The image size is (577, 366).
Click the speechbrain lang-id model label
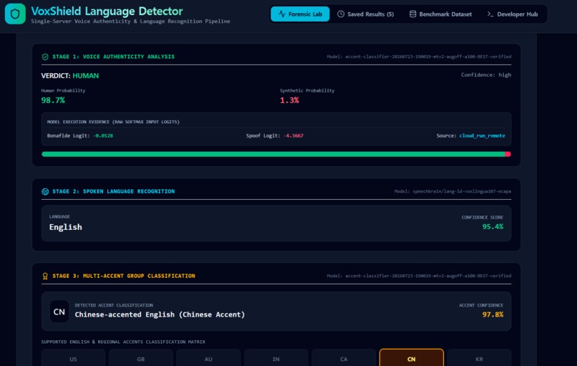452,191
